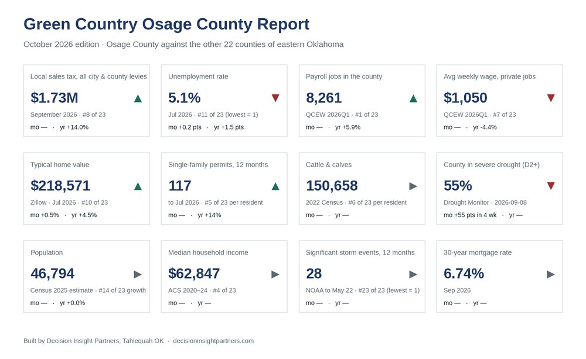Click the red down triangle on Avg weekly wage card
The height and width of the screenshot is (359, 586).
(551, 98)
